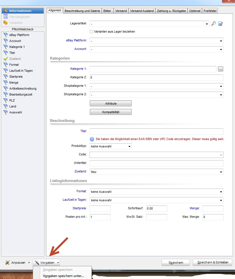Image resolution: width=235 pixels, height=279 pixels.
Task: Select Artikelbeschreibung in the Pflichtfeldcheck list
Action: [x=23, y=88]
